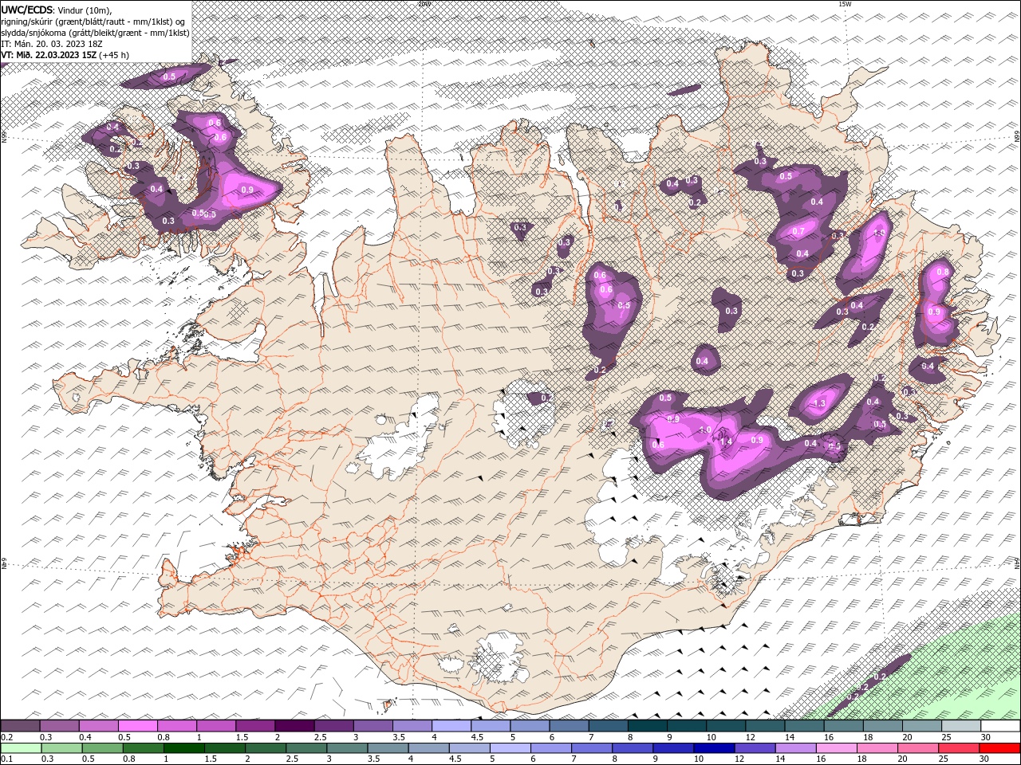This screenshot has width=1021, height=765.
Task: Click the '1.3' snowfall value on the map
Action: (x=820, y=404)
